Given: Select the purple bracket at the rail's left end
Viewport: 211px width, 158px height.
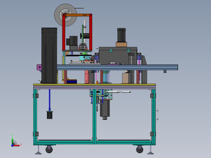Looking at the screenshot, I should pyautogui.click(x=39, y=67).
